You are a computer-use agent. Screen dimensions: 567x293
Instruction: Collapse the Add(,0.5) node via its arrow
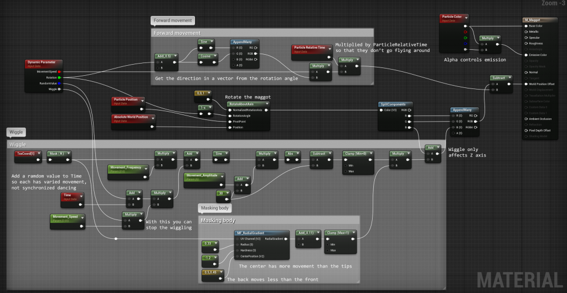176,56
